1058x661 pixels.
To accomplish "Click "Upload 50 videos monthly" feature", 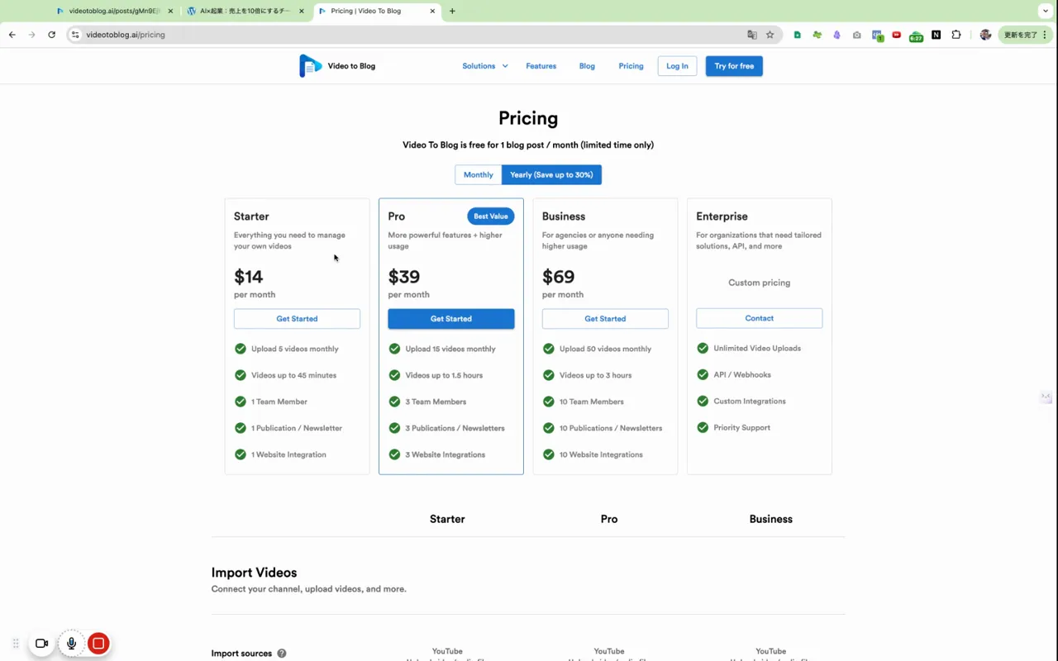I will [606, 349].
